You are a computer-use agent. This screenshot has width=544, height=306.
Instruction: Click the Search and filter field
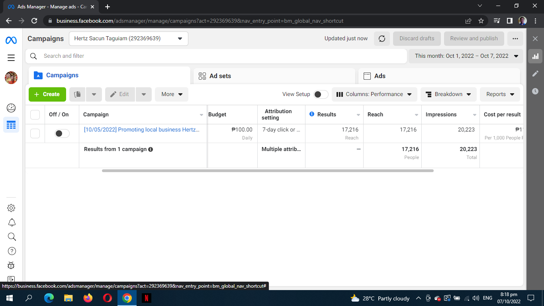pyautogui.click(x=216, y=56)
